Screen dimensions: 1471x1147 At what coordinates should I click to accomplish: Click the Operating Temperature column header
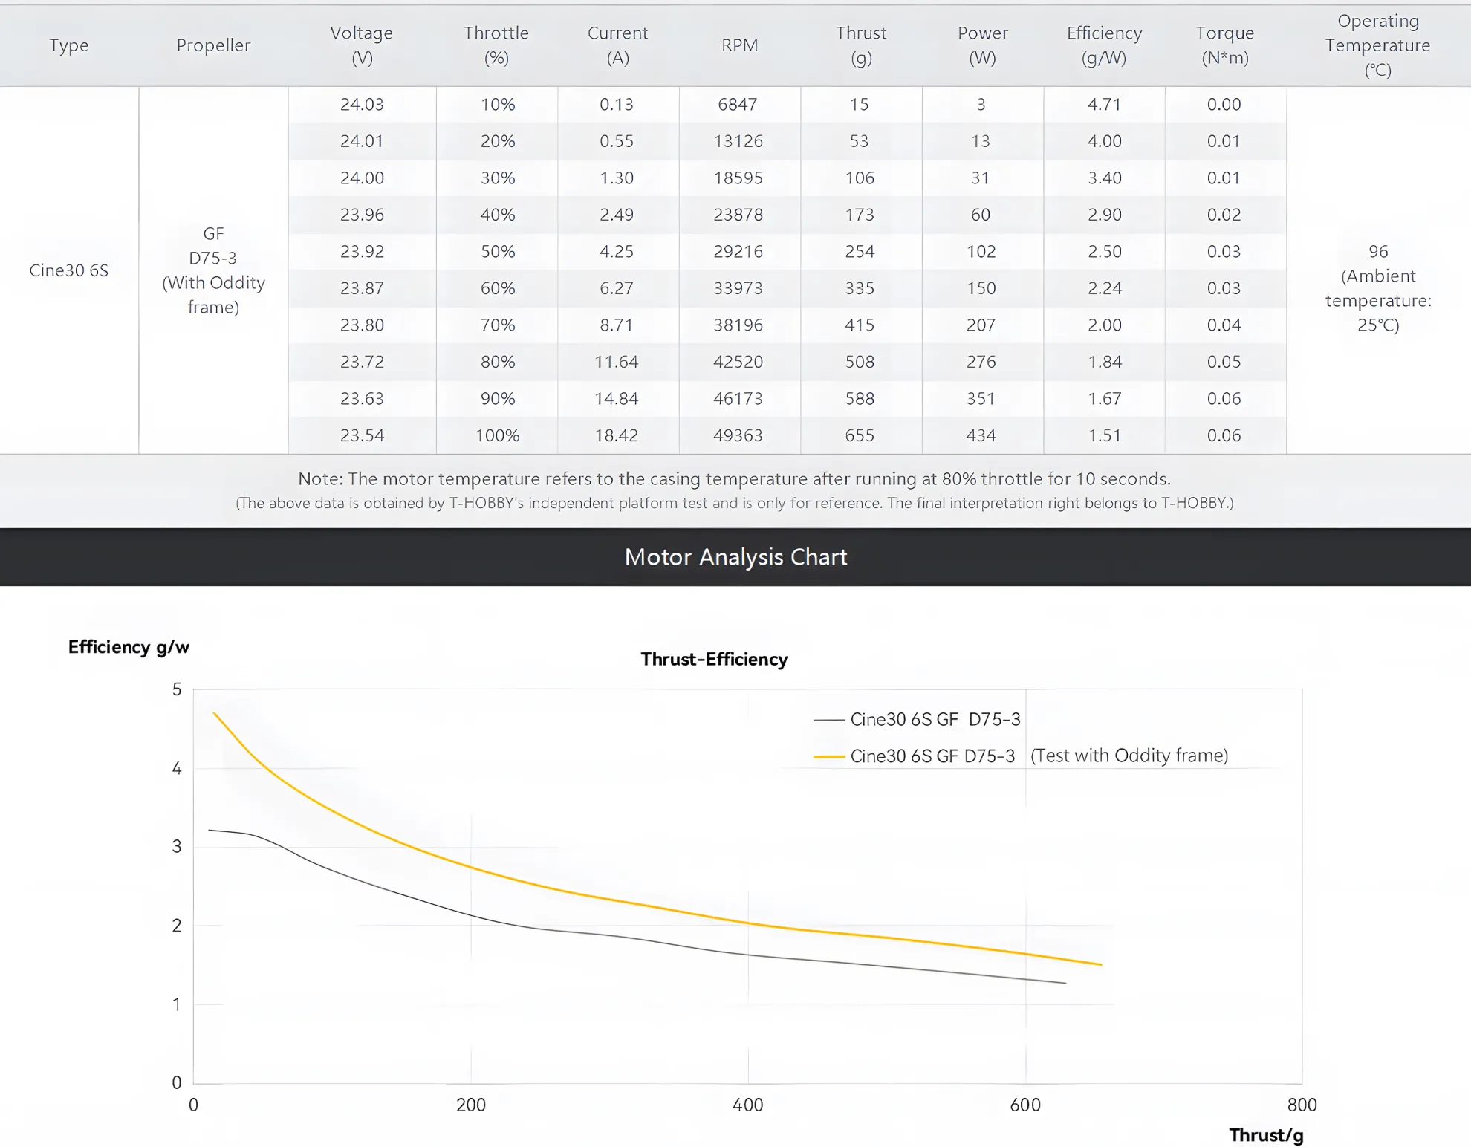[x=1377, y=45]
